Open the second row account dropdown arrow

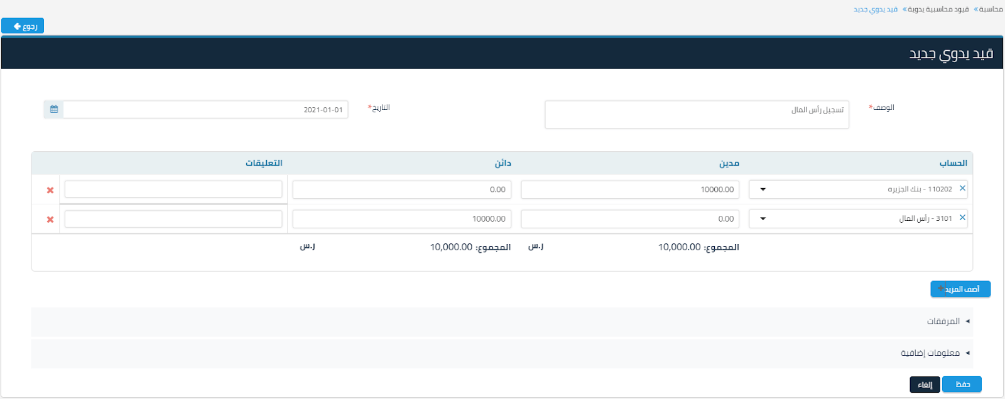(x=763, y=219)
